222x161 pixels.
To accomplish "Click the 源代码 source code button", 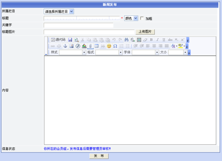I will (58, 40).
